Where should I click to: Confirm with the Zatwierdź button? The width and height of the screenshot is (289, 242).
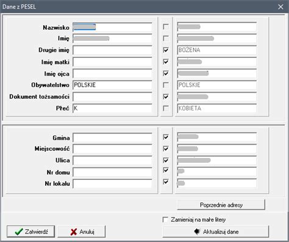(x=30, y=232)
